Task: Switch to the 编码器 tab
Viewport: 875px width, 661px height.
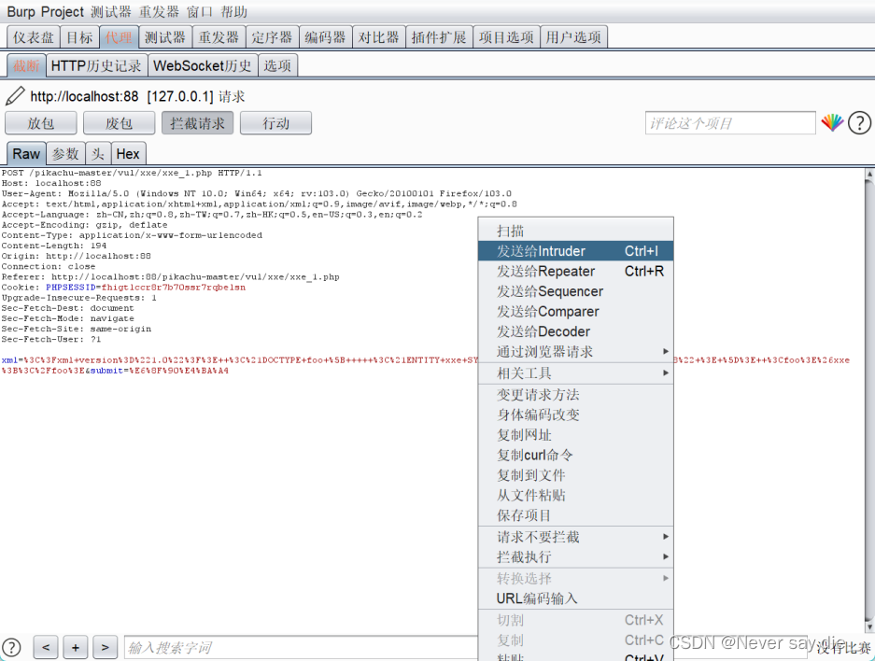Action: tap(325, 37)
